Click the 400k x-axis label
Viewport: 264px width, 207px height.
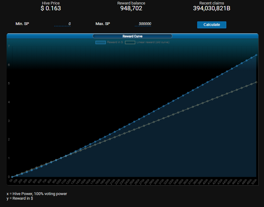[x=205, y=182]
